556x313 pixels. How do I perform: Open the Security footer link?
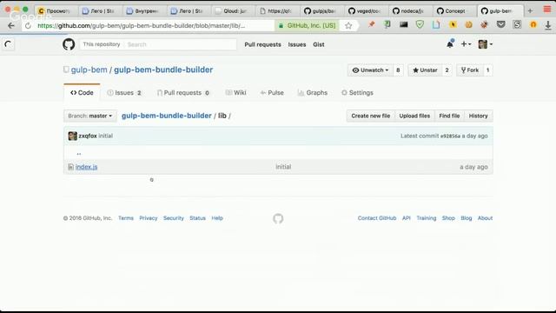pos(174,218)
